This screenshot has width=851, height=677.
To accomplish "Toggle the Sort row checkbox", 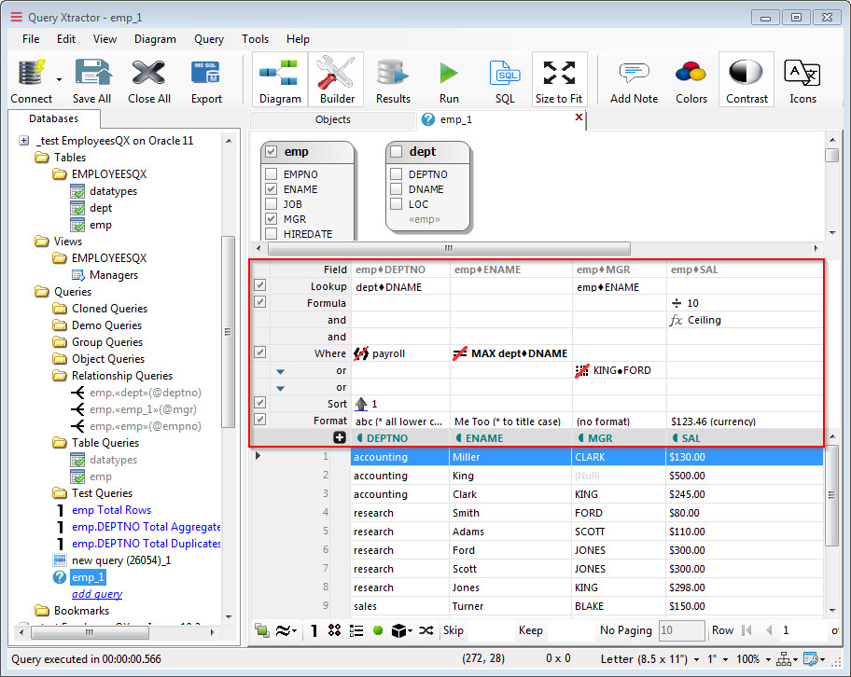I will point(260,403).
